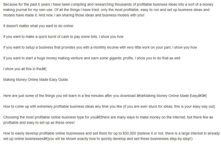This screenshot has height=144, width=221.
Task: Click the paragraph mentioning $30,000
Action: tap(112, 136)
